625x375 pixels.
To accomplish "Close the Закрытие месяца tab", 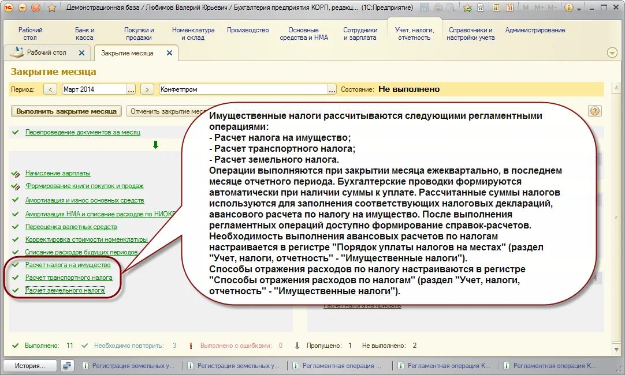I will tap(169, 53).
